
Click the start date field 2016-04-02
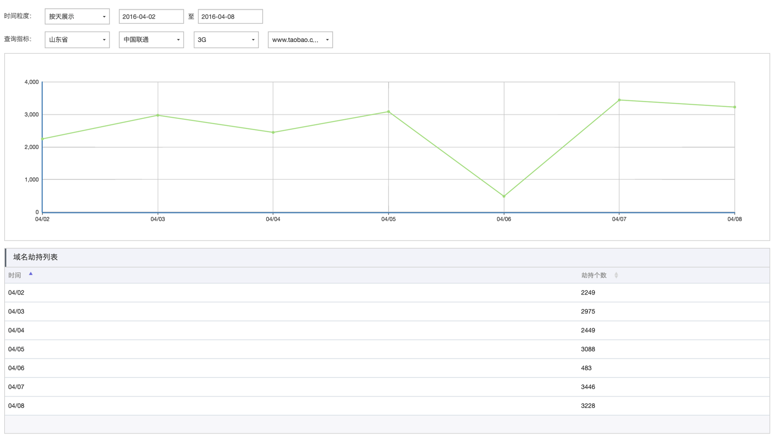151,17
